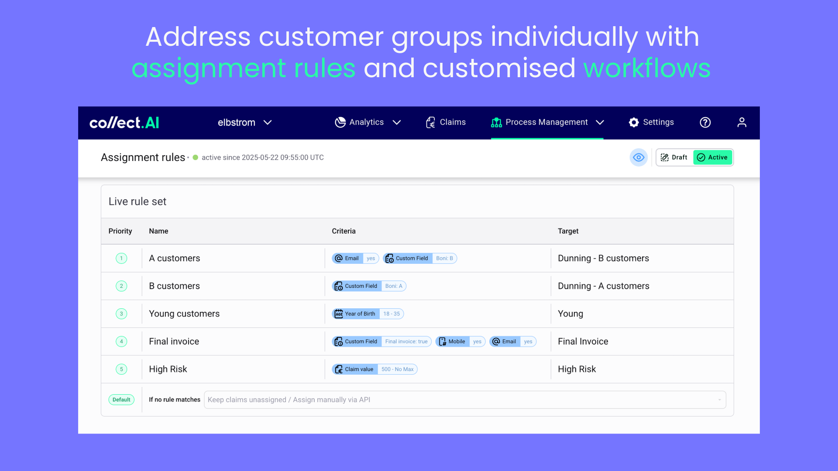Click the Analytics pie chart icon
Viewport: 838px width, 471px height.
(x=340, y=123)
